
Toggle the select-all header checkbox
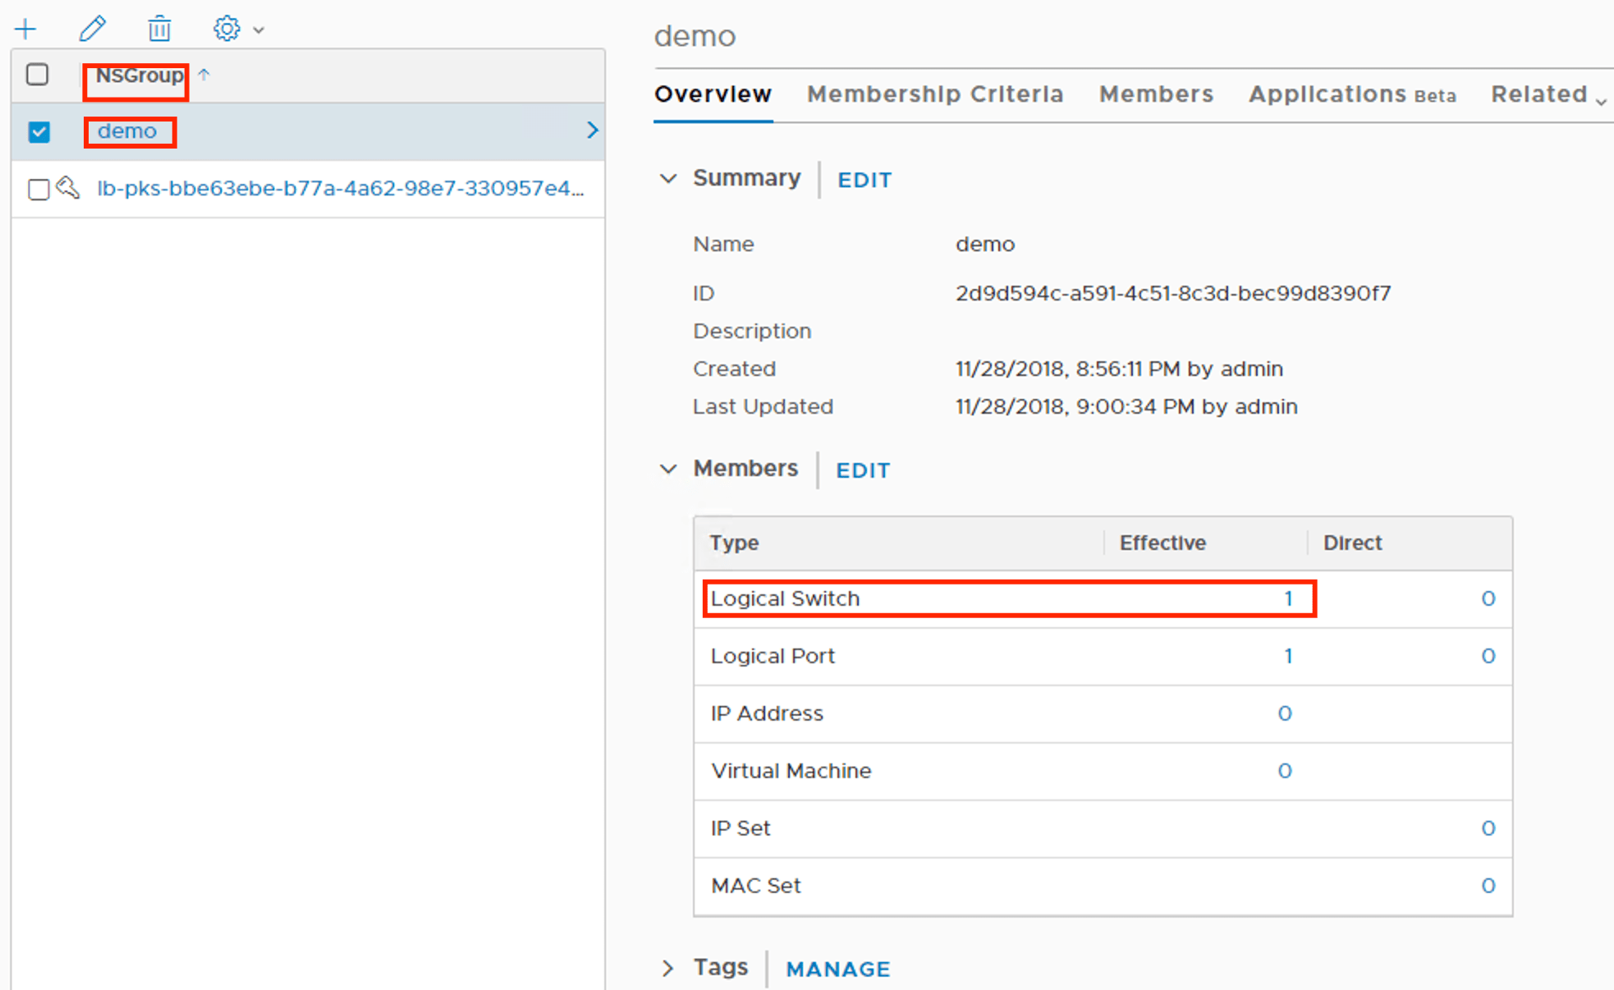(38, 75)
